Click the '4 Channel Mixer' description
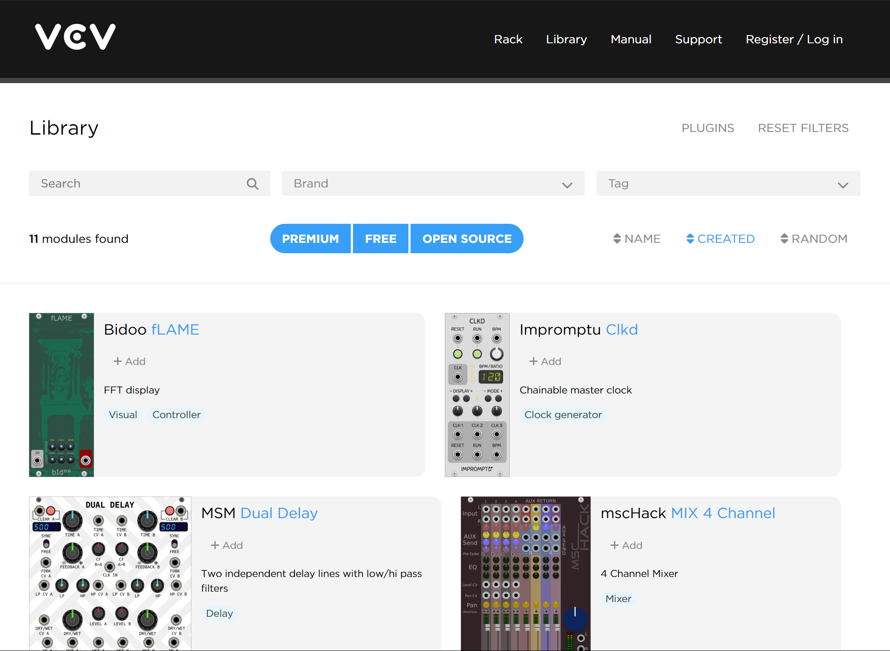 point(639,574)
